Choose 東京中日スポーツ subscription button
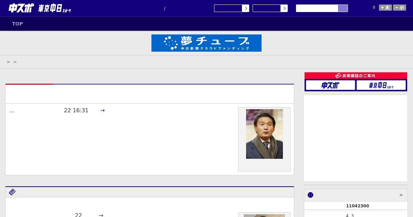Screen dimensions: 413x217 pos(381,85)
